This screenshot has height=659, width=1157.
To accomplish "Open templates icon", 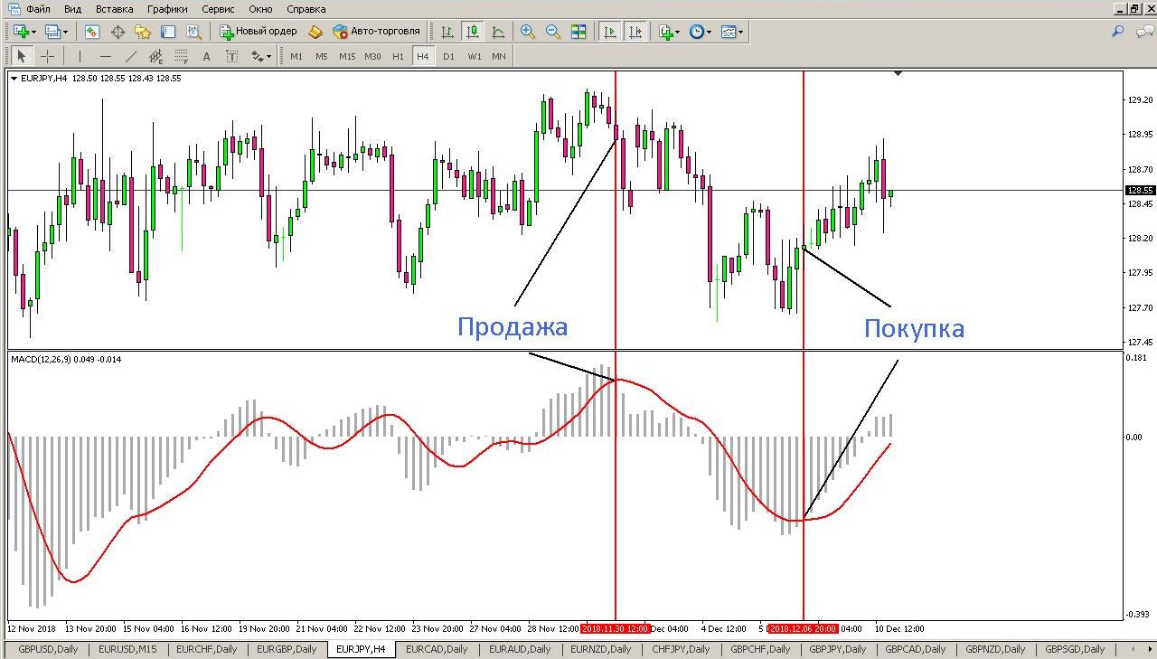I will [729, 32].
